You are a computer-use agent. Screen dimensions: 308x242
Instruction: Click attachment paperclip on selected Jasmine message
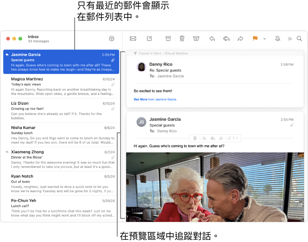point(113,60)
